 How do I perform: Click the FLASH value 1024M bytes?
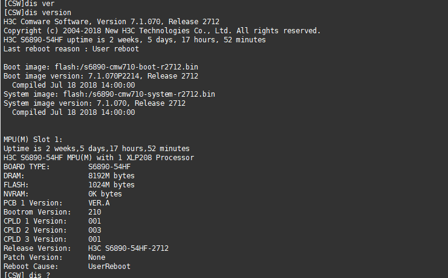111,185
